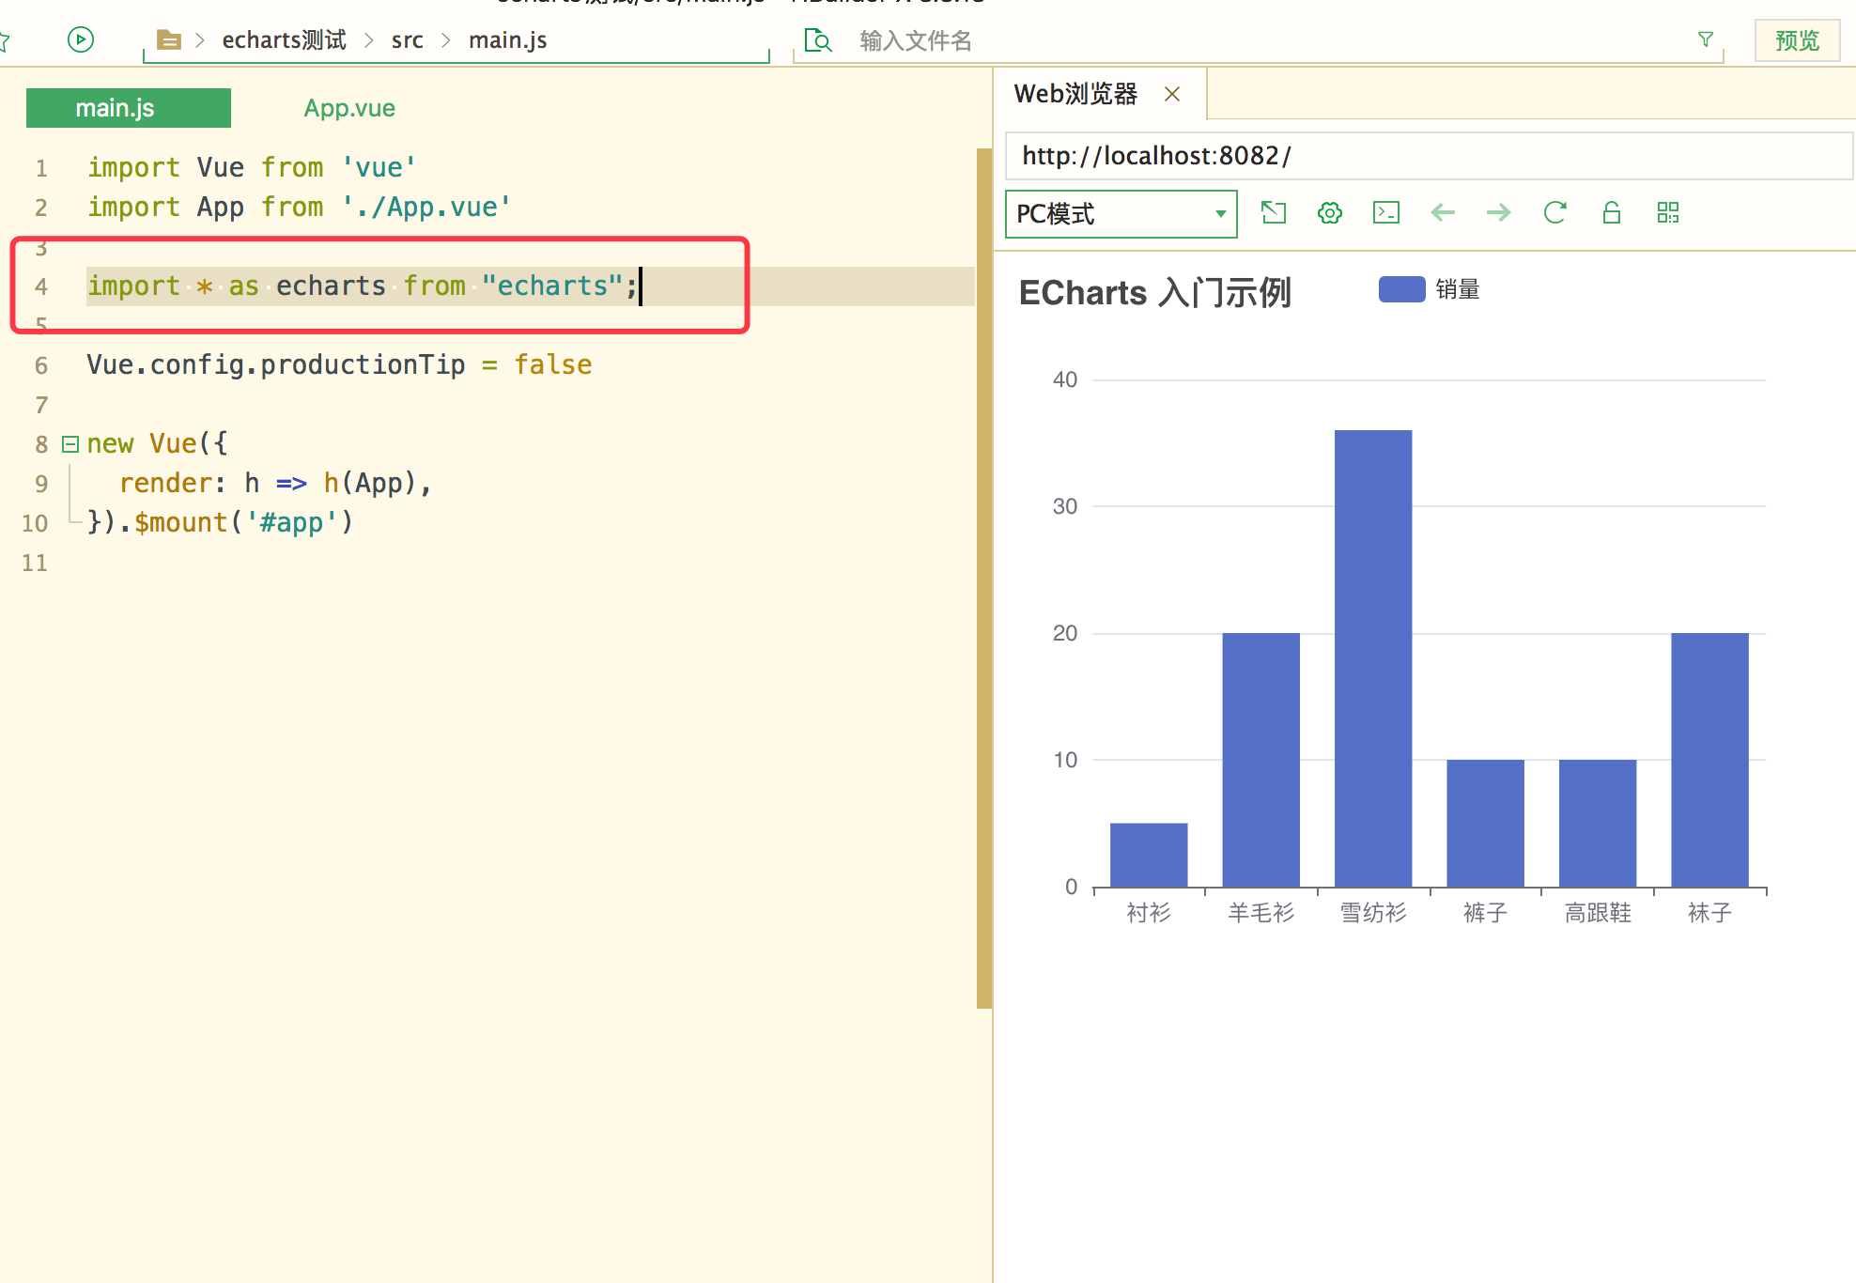Focus the 输入文件名 search field
Image resolution: width=1856 pixels, height=1283 pixels.
pyautogui.click(x=1259, y=41)
